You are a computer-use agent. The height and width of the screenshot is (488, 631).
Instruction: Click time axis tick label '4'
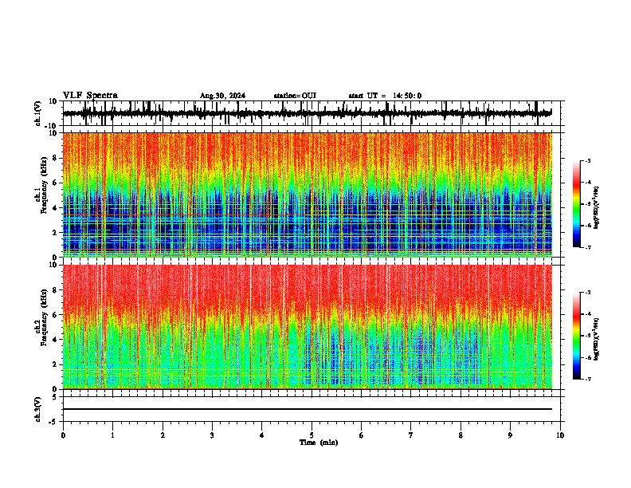click(262, 435)
